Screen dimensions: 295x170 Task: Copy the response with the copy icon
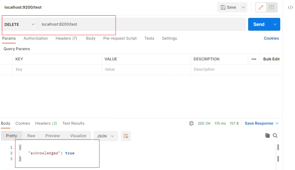point(267,135)
